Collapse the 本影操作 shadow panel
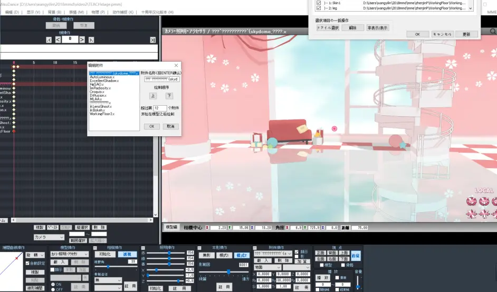497x292 pixels. click(199, 248)
